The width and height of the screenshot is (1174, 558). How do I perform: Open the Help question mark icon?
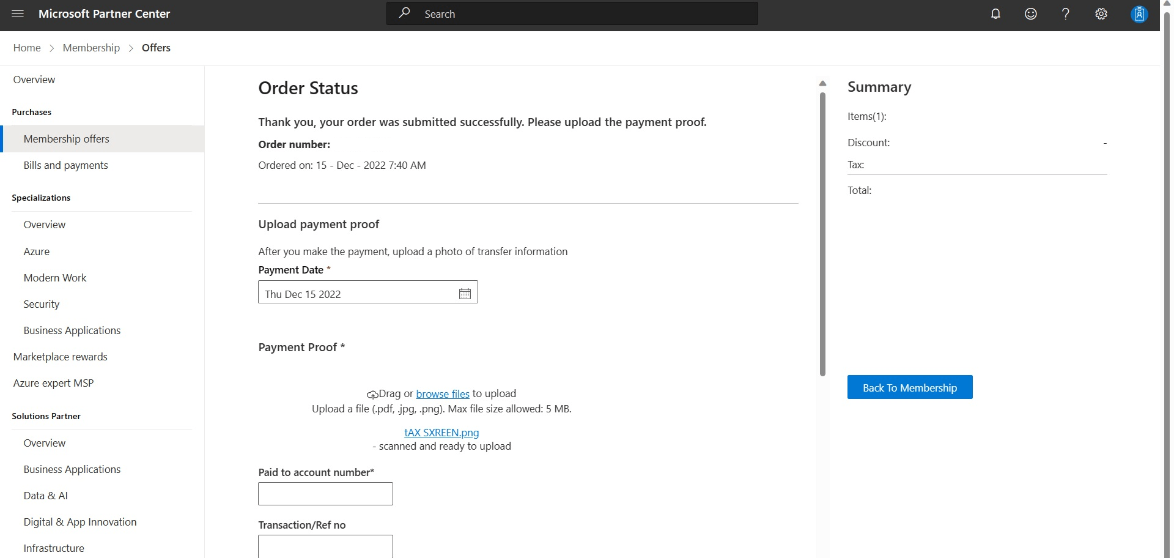click(x=1066, y=13)
